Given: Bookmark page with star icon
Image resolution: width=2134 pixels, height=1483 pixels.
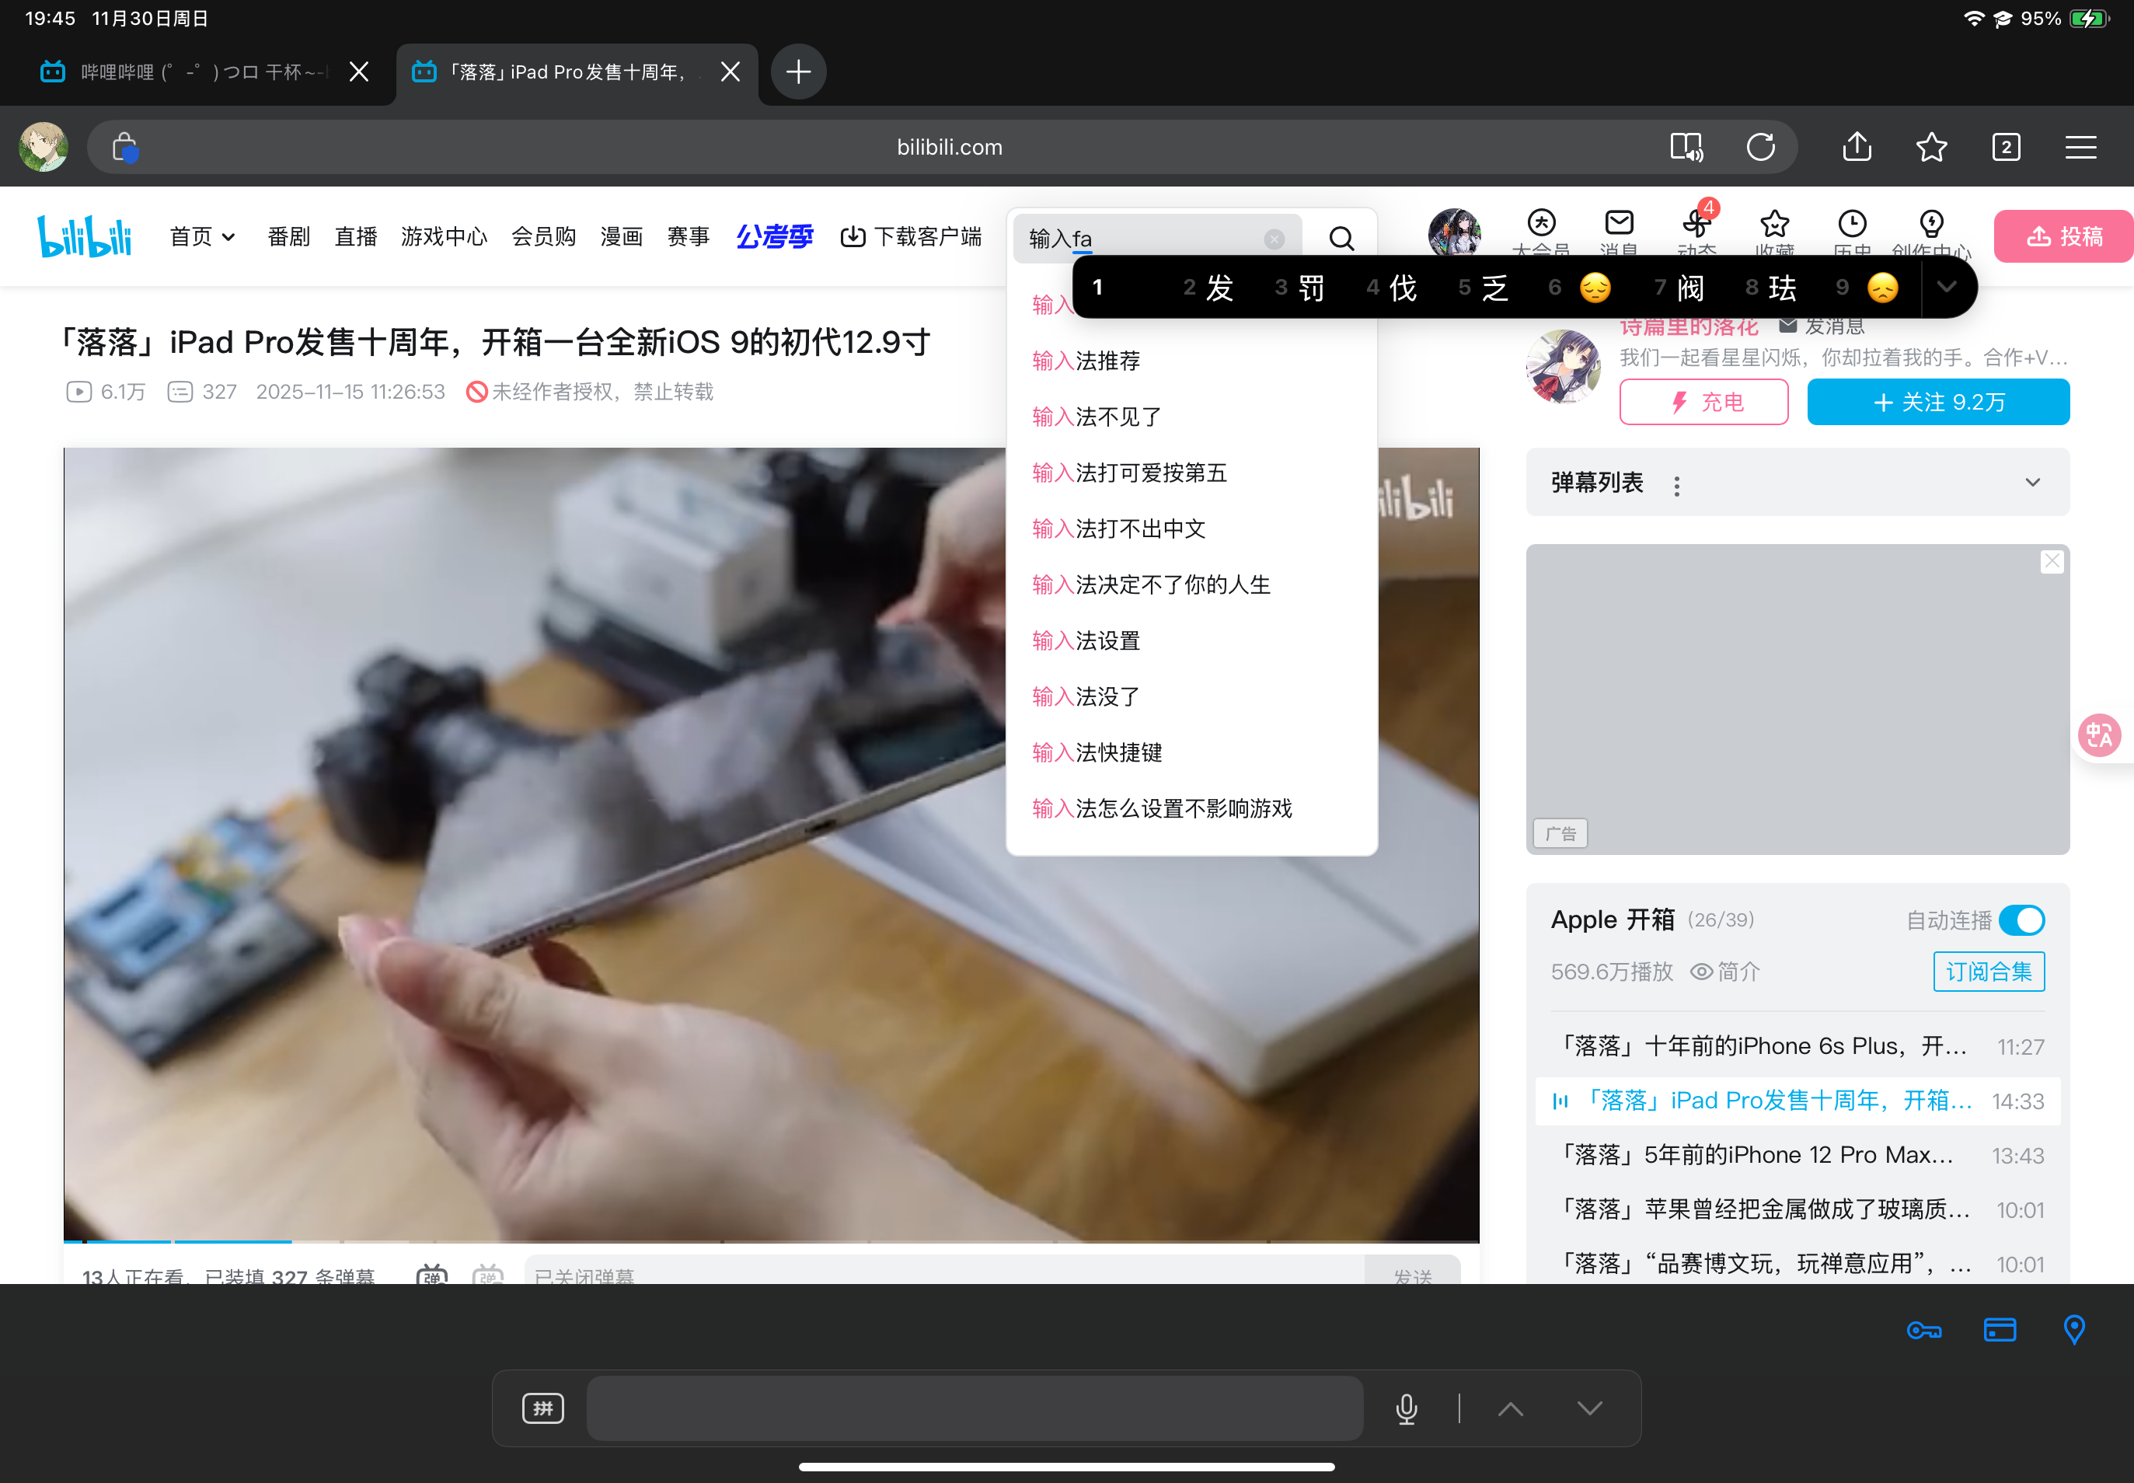Looking at the screenshot, I should (x=1930, y=147).
